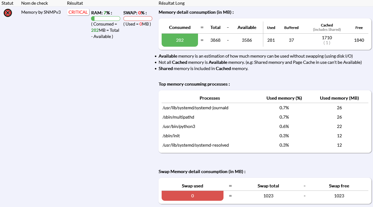Click the Used memory (%) column header

pyautogui.click(x=284, y=98)
